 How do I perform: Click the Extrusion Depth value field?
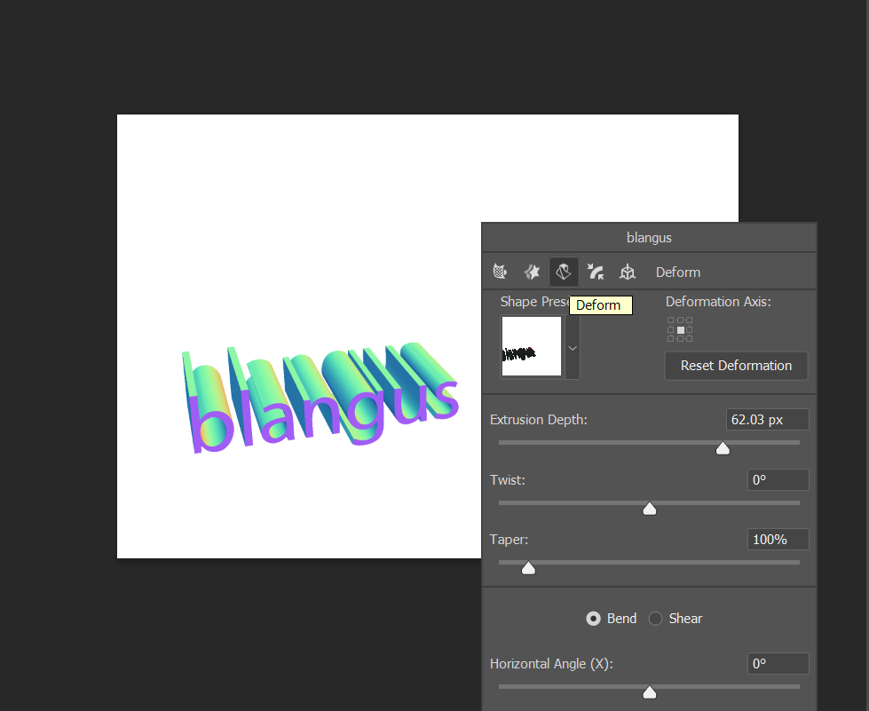coord(767,420)
